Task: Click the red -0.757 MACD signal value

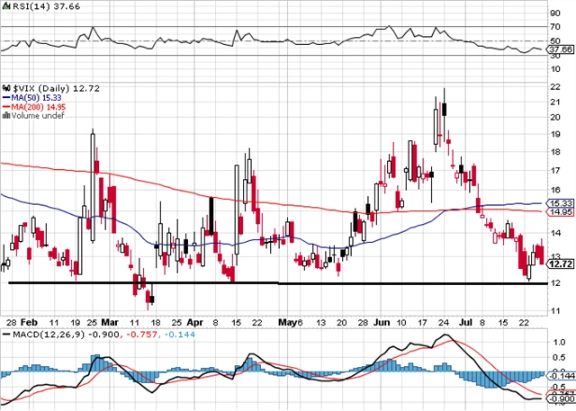Action: [141, 335]
